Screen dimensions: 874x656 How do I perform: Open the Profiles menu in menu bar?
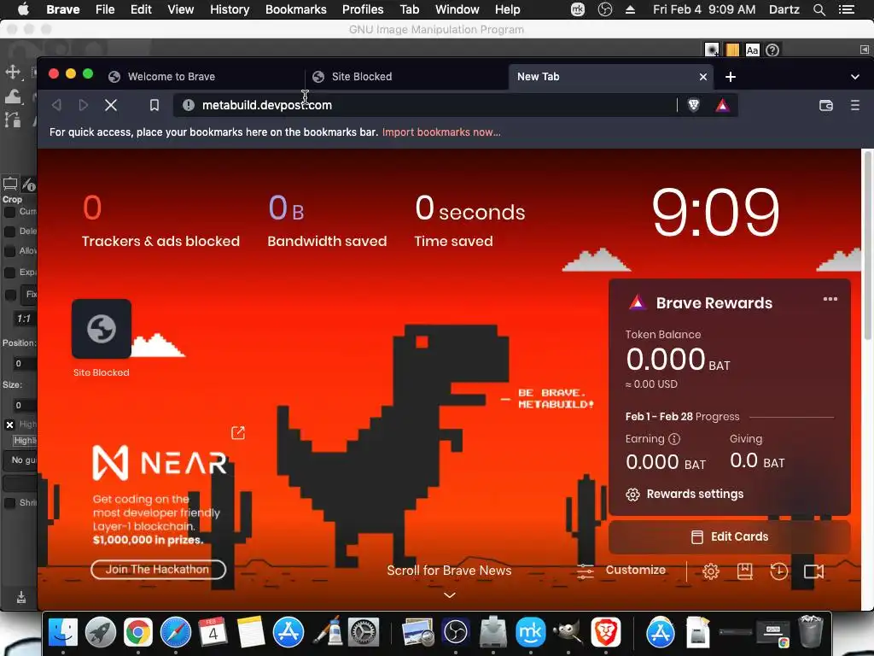[x=362, y=9]
